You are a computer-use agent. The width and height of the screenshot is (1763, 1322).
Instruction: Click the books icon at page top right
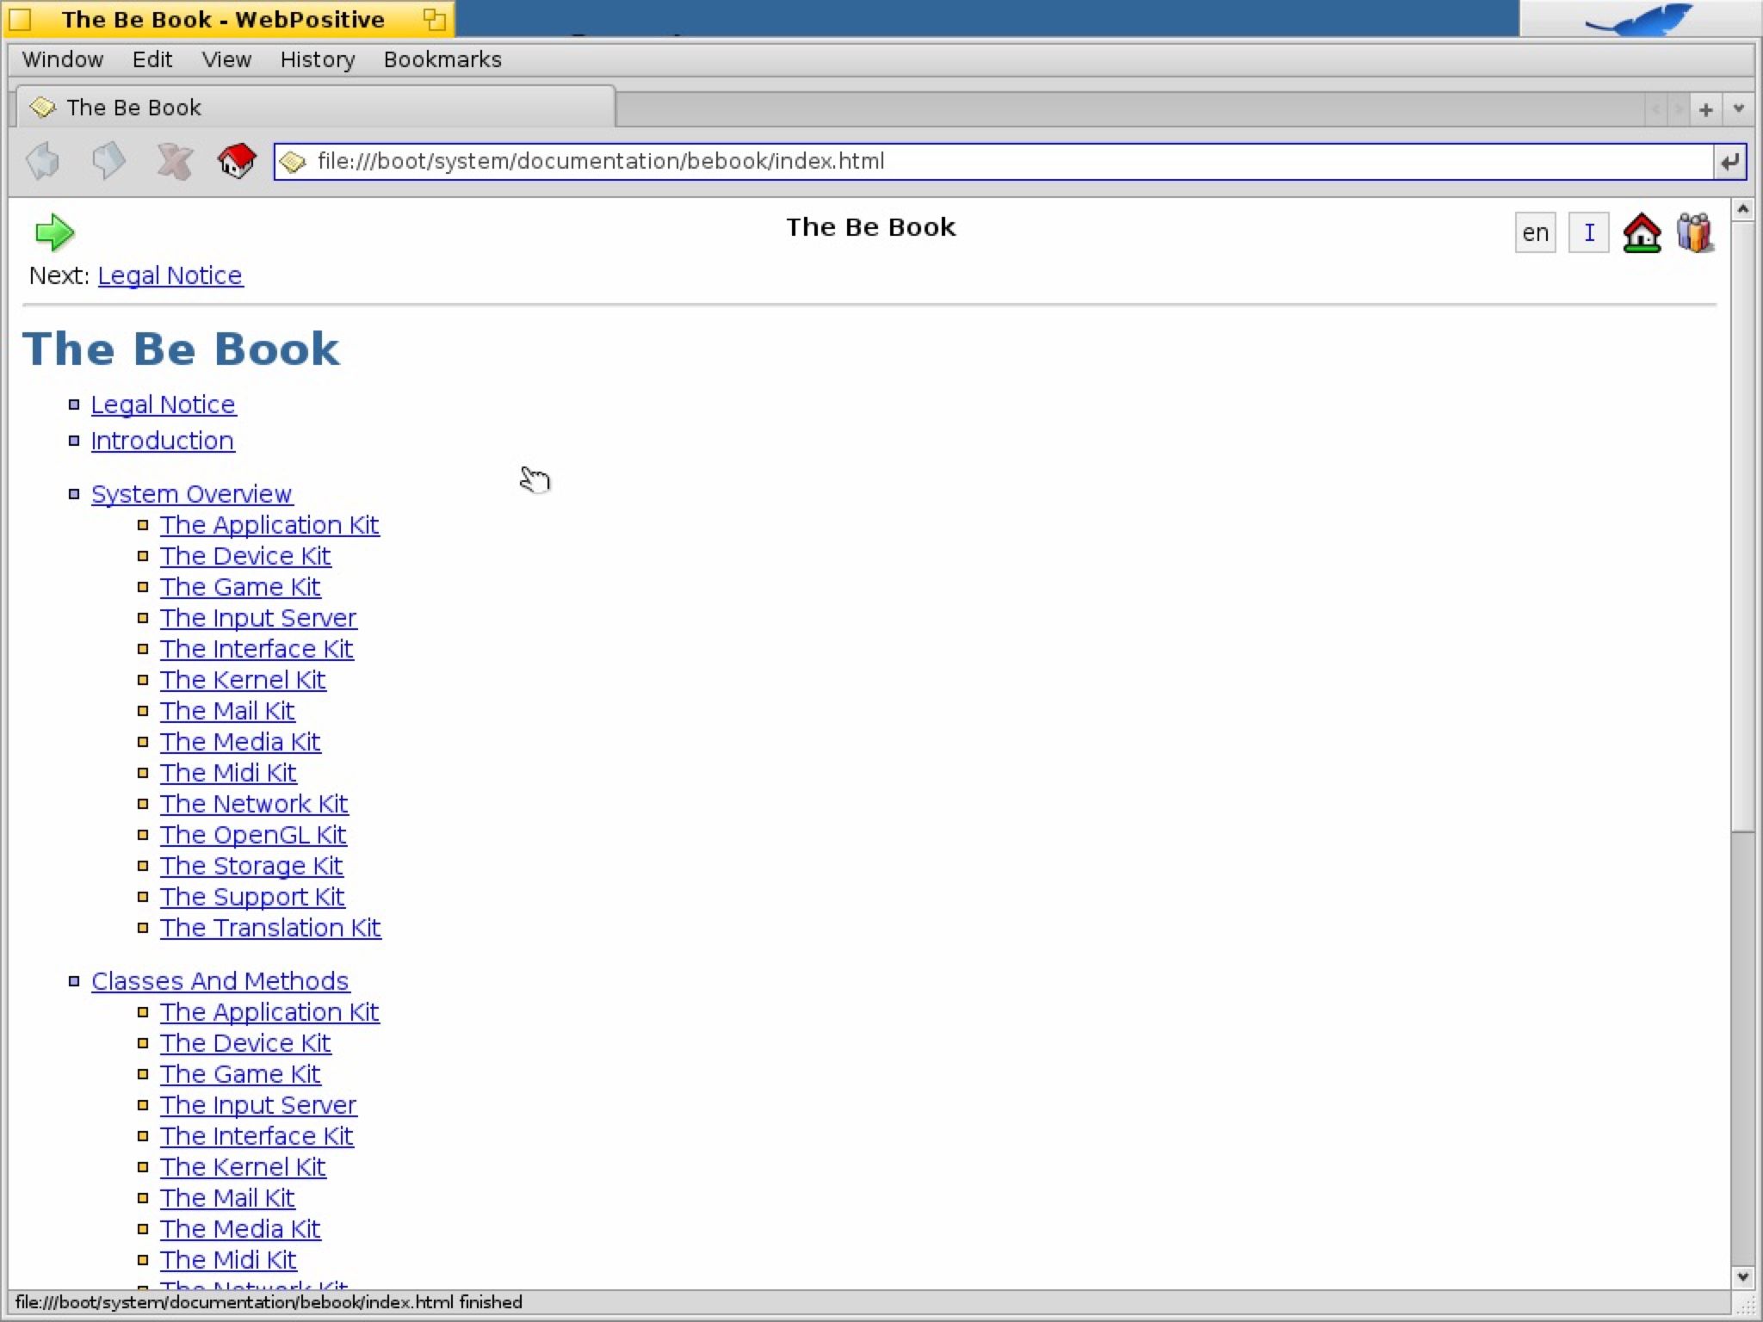(1695, 232)
